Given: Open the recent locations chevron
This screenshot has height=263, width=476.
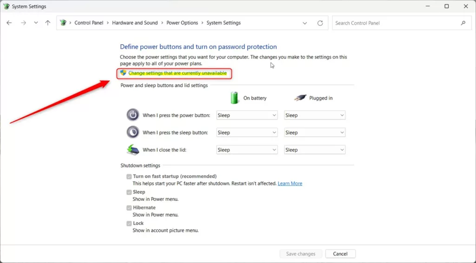Looking at the screenshot, I should [x=36, y=23].
